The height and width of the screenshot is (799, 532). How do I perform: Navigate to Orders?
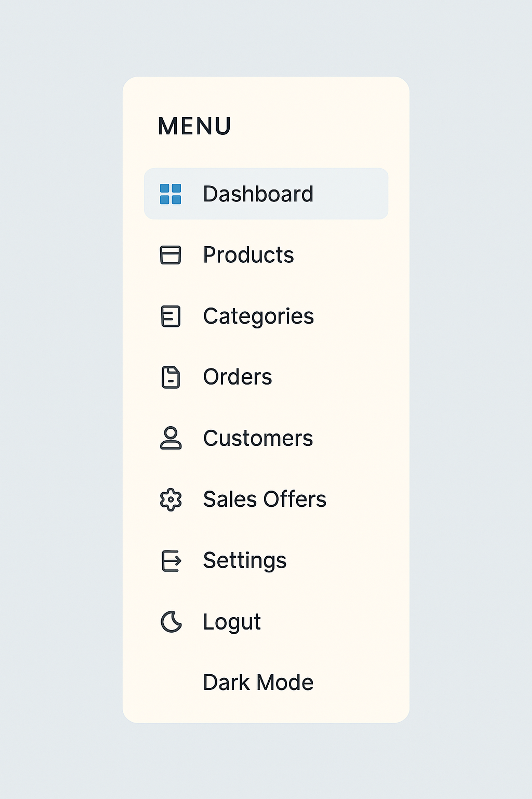pyautogui.click(x=237, y=377)
